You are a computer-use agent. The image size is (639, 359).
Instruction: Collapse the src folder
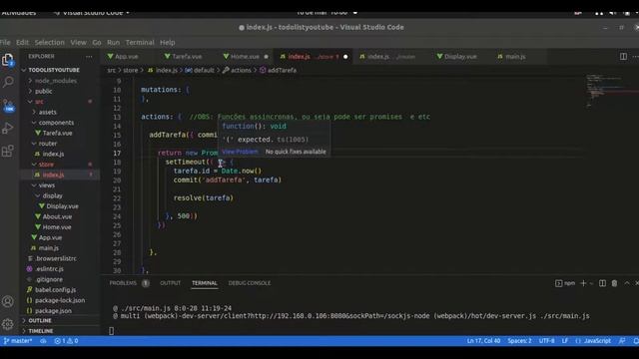pos(39,102)
